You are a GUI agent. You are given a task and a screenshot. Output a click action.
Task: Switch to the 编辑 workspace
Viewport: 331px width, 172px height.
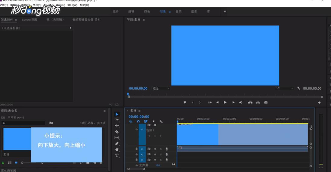click(131, 11)
